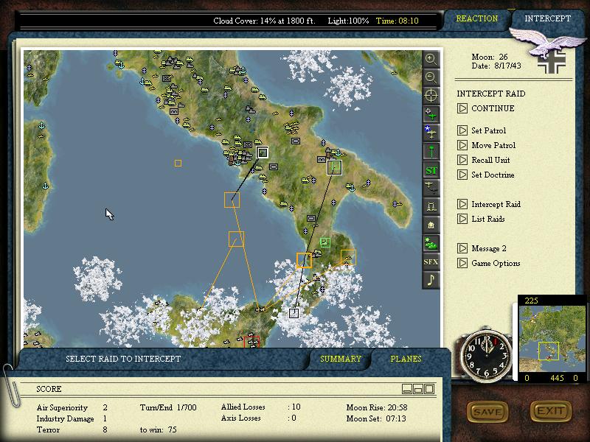Viewport: 590px width, 442px height.
Task: Click the Cloud Cover 14% text
Action: tap(264, 21)
